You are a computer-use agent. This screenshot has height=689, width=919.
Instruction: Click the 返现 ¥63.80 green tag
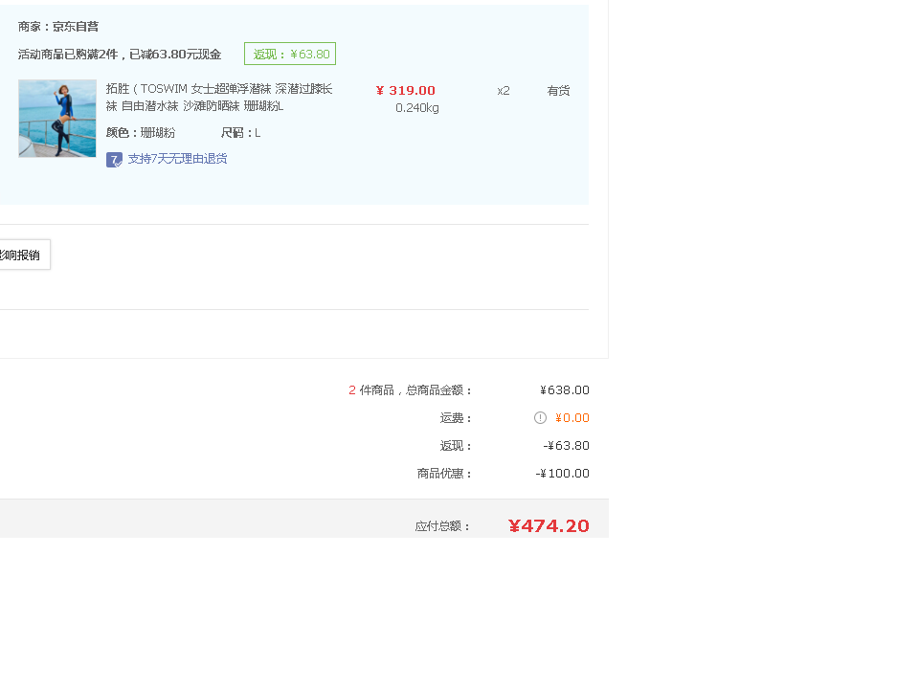290,54
